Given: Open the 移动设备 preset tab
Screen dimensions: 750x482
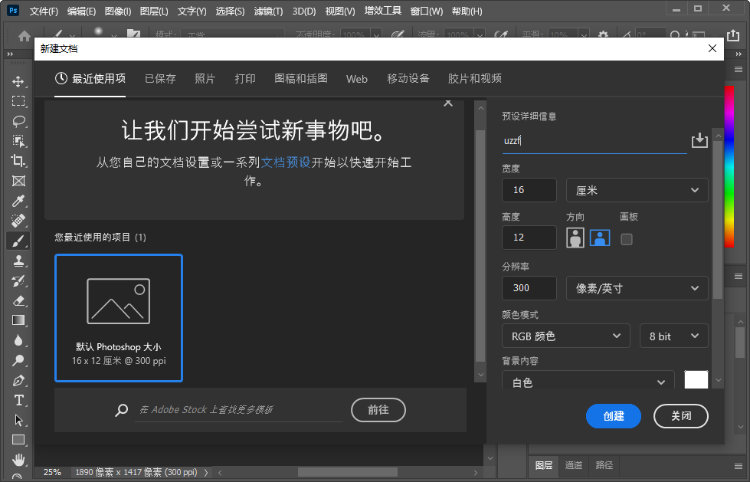Looking at the screenshot, I should 408,79.
